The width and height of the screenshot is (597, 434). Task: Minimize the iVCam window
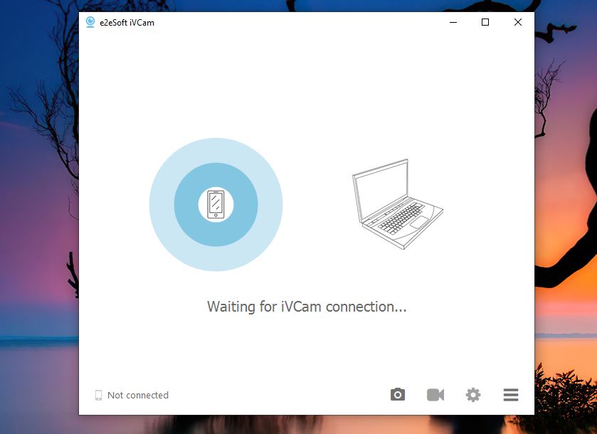pyautogui.click(x=453, y=23)
